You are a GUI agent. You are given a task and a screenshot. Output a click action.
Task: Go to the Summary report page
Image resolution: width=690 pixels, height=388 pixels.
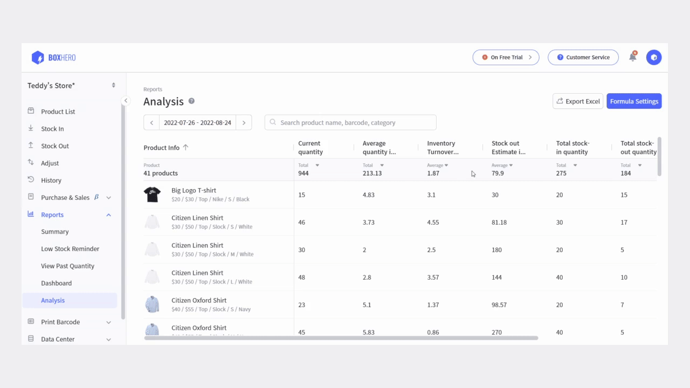(x=54, y=231)
